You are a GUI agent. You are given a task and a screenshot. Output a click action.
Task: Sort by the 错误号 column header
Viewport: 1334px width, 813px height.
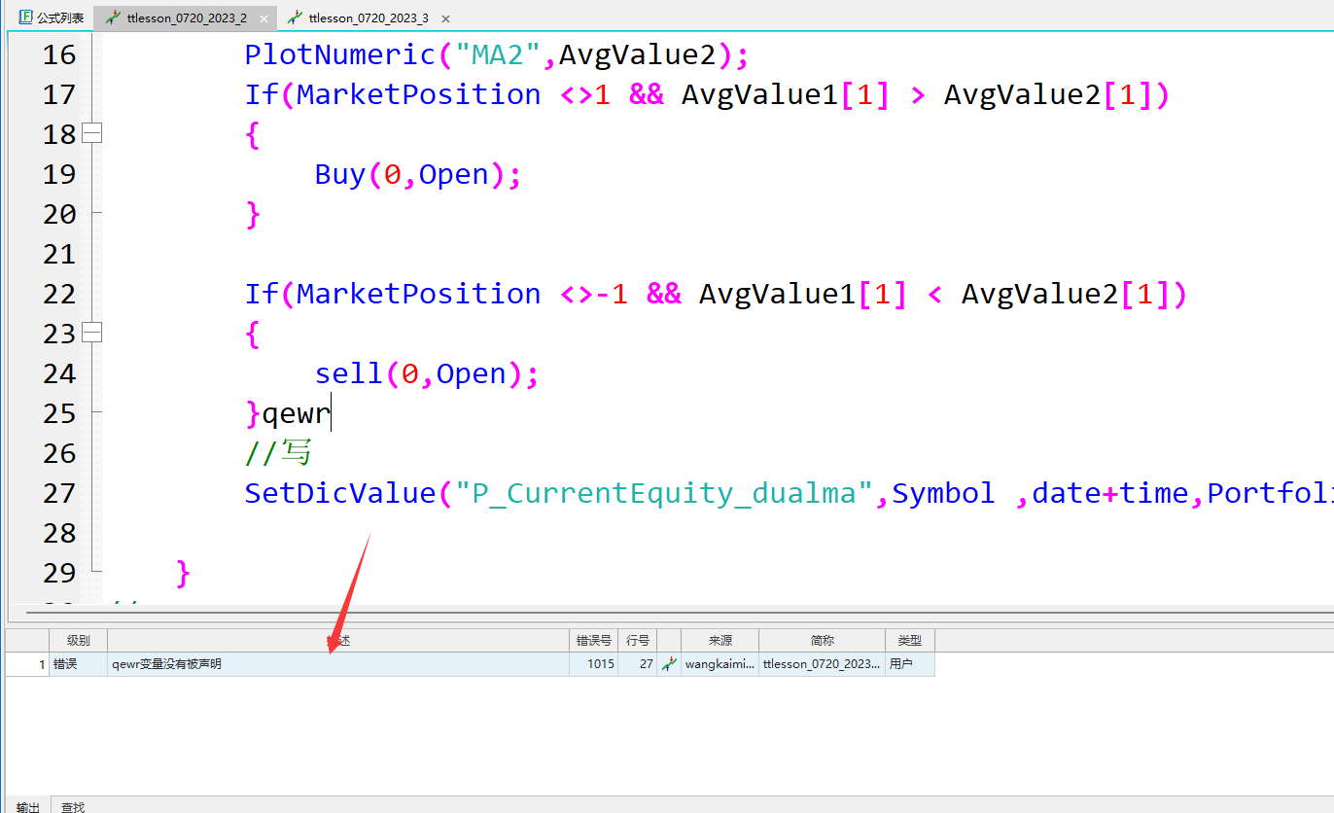pyautogui.click(x=594, y=640)
